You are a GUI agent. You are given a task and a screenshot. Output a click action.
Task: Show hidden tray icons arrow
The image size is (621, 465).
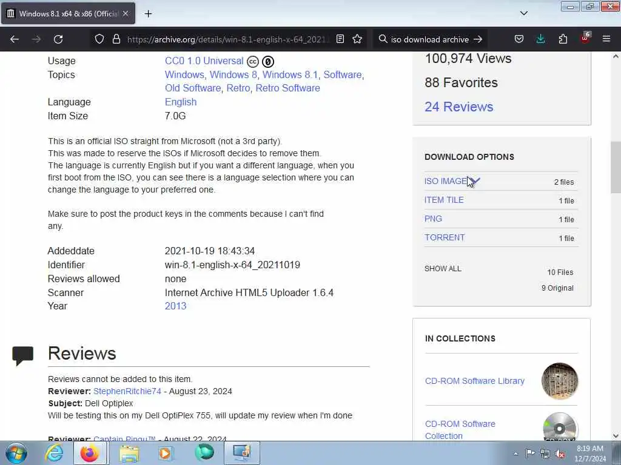(515, 453)
